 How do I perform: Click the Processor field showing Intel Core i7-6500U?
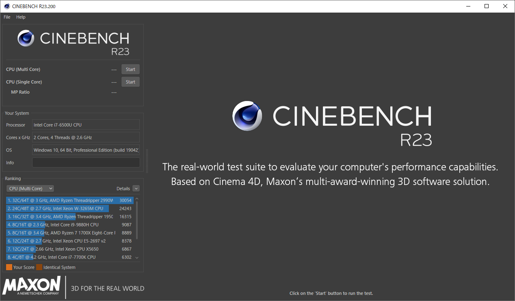[86, 125]
